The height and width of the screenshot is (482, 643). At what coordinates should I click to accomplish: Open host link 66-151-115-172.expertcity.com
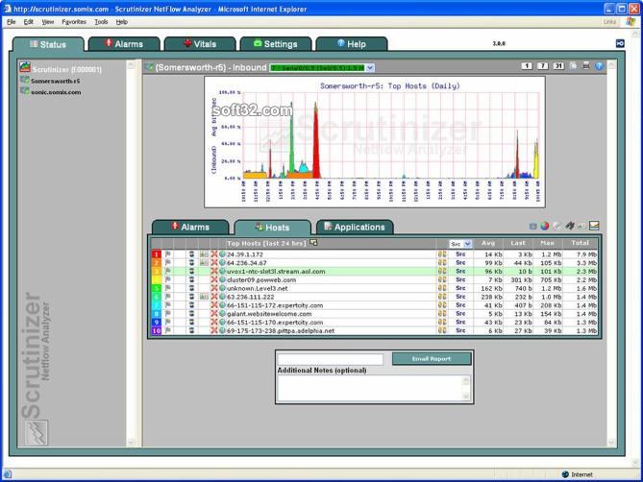(275, 305)
